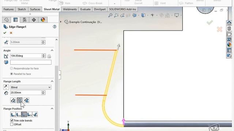Uncheck Trim side bends
Image resolution: width=234 pixels, height=131 pixels.
12,120
